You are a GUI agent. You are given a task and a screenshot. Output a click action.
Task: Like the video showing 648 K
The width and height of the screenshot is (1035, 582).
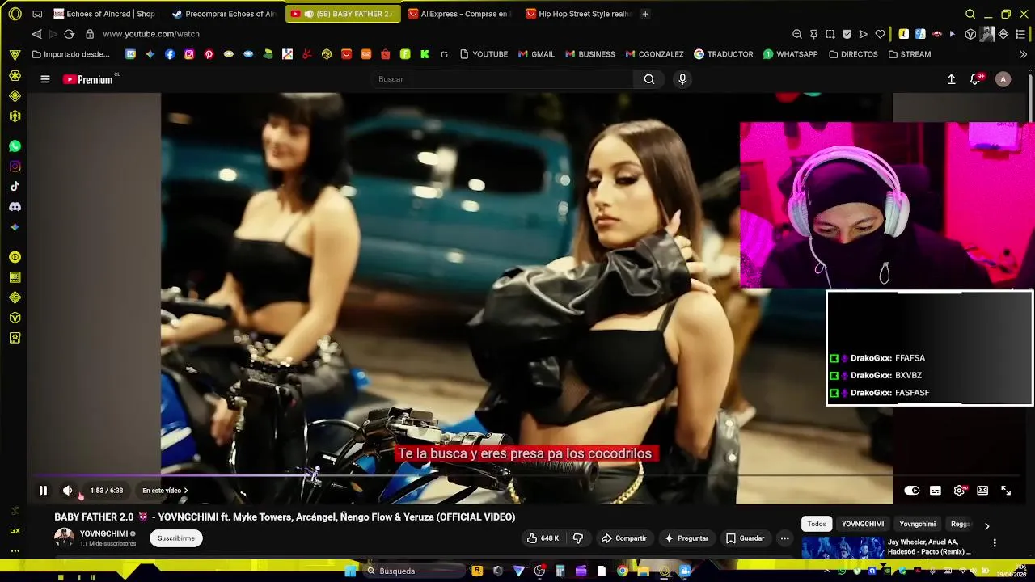tap(543, 538)
